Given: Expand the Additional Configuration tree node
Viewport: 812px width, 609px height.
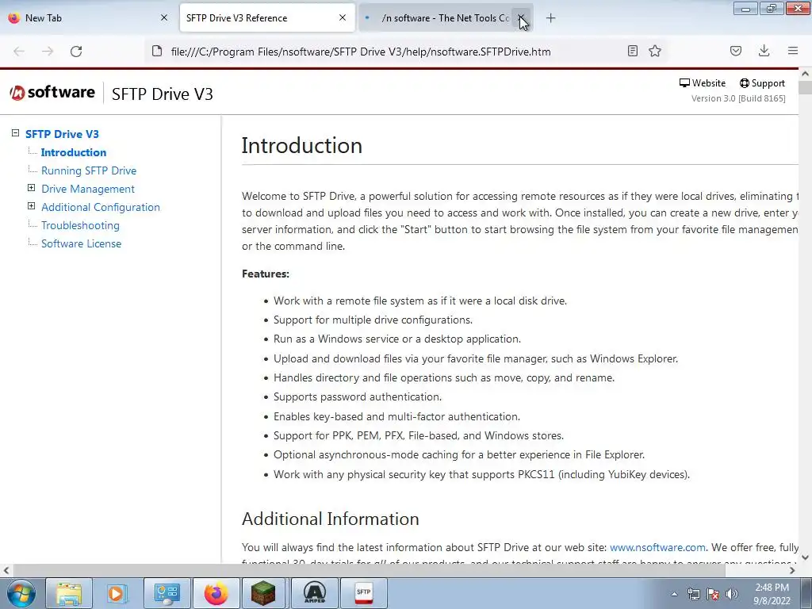Looking at the screenshot, I should 31,206.
